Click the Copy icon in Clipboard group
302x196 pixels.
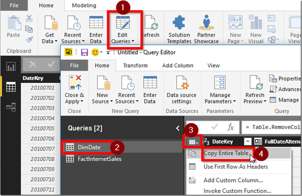[x=29, y=29]
